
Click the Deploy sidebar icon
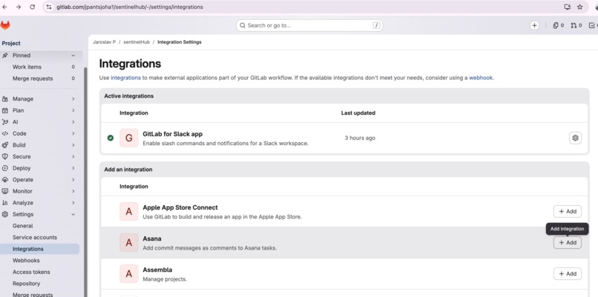(5, 168)
